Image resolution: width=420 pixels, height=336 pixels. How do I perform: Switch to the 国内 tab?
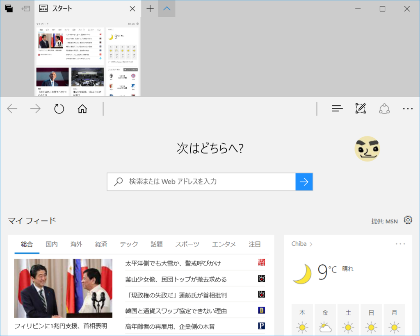coord(51,244)
